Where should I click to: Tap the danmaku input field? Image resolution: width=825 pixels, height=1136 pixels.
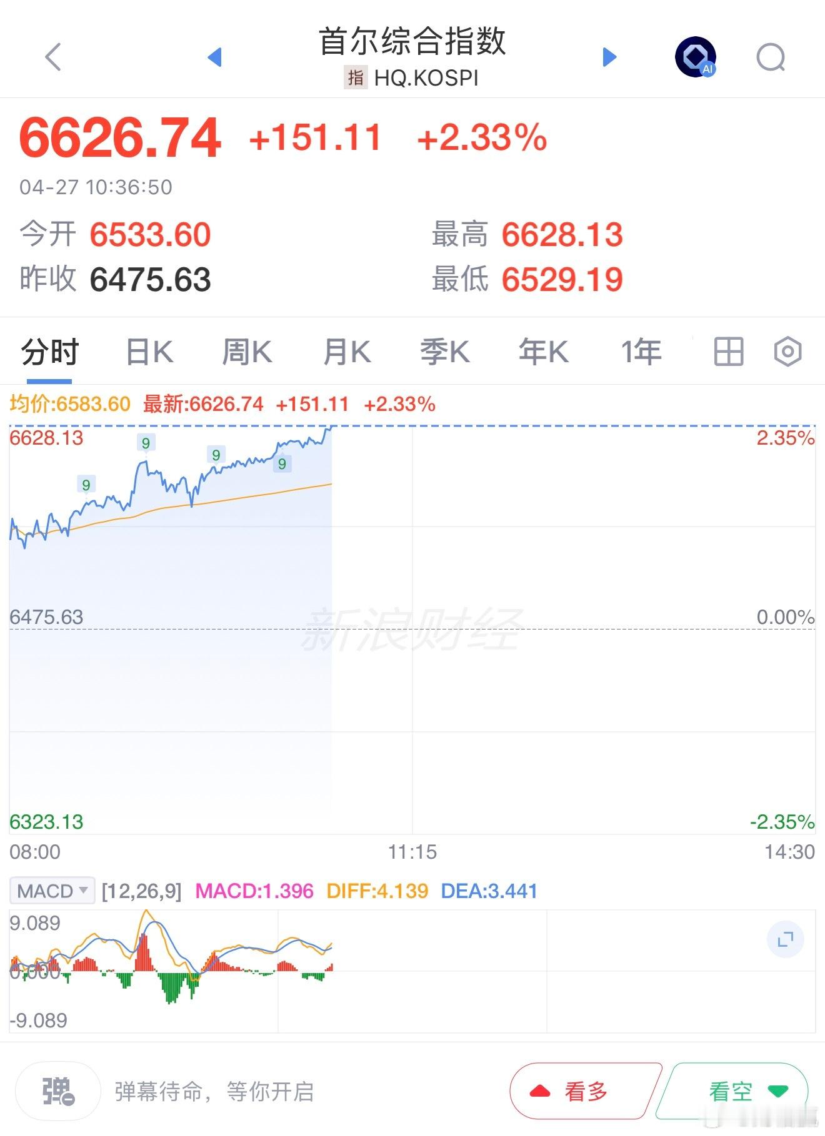(x=250, y=1091)
